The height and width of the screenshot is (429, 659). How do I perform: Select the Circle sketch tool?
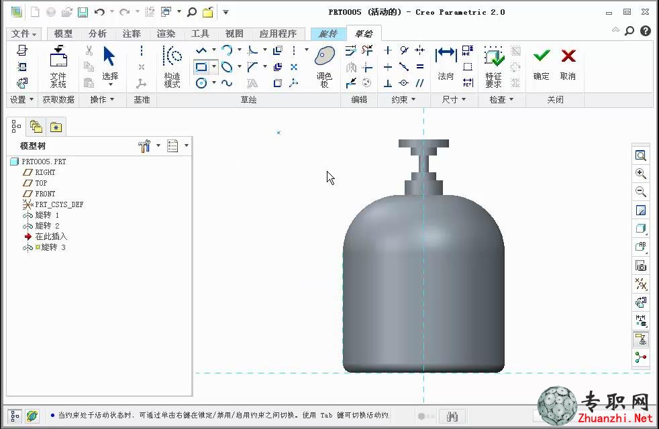click(201, 83)
